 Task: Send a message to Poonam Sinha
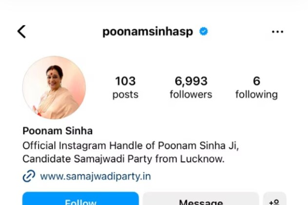click(201, 199)
